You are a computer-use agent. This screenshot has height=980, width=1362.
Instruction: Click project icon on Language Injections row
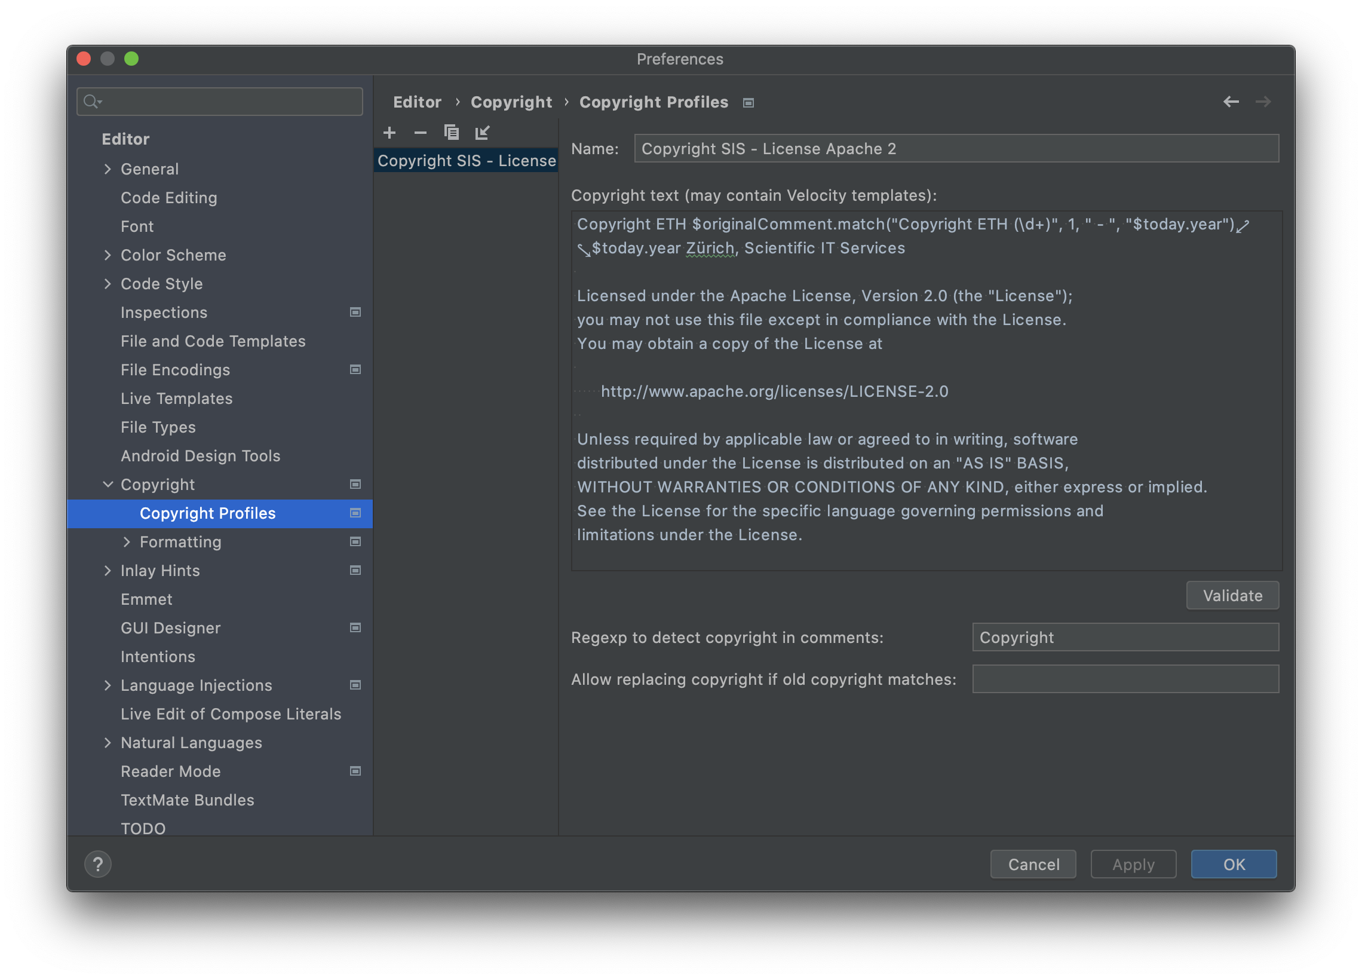[355, 685]
